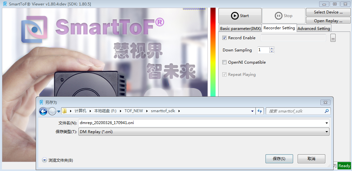Uncheck the Record Enable checkbox
352x171 pixels.
[224, 38]
